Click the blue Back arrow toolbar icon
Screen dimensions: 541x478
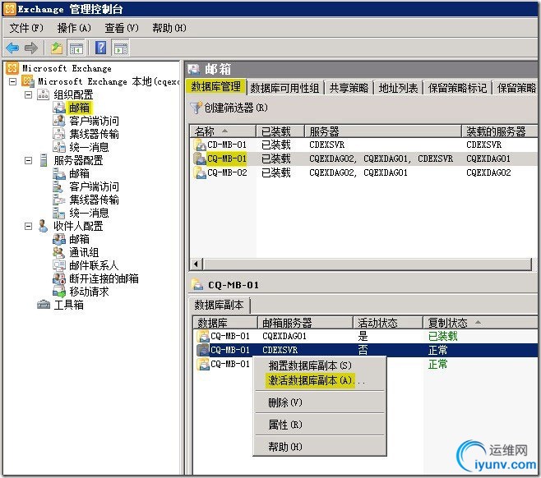pyautogui.click(x=12, y=48)
